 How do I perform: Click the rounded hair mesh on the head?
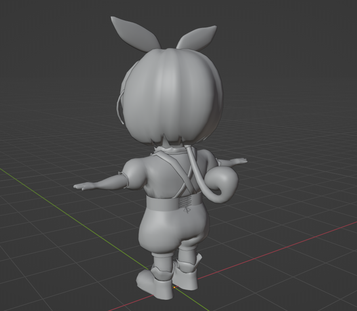tap(172, 97)
